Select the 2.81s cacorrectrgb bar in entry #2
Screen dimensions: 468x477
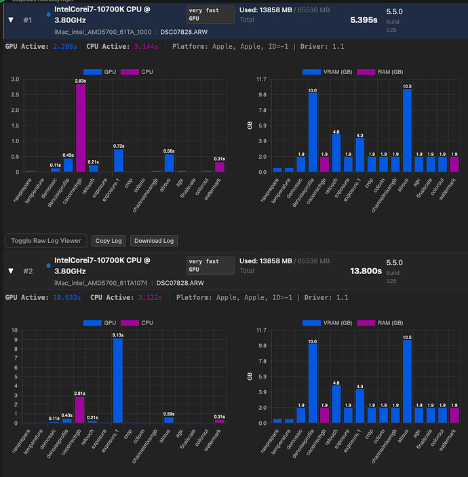(79, 410)
